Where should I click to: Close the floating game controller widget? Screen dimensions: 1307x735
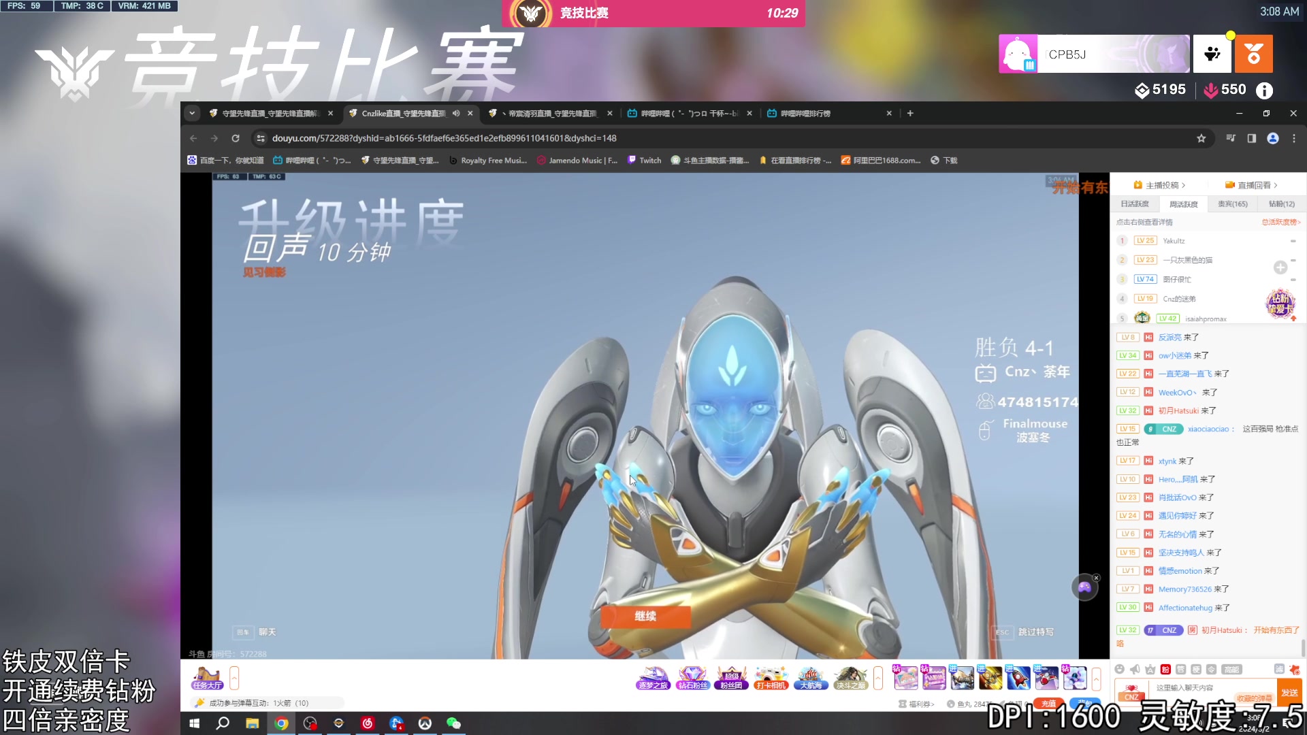(1096, 578)
